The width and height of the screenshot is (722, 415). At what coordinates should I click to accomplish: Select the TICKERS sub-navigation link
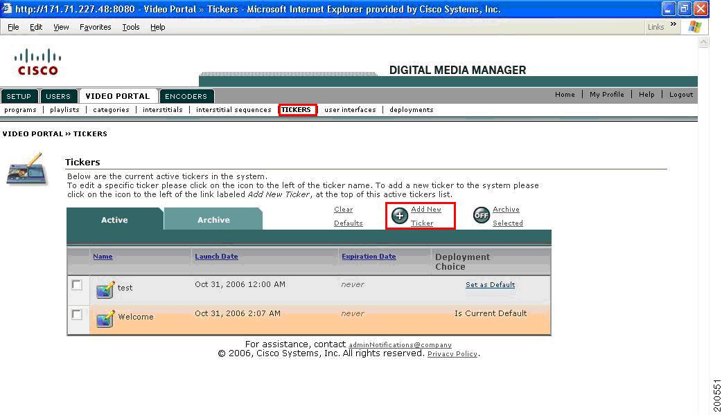(296, 110)
